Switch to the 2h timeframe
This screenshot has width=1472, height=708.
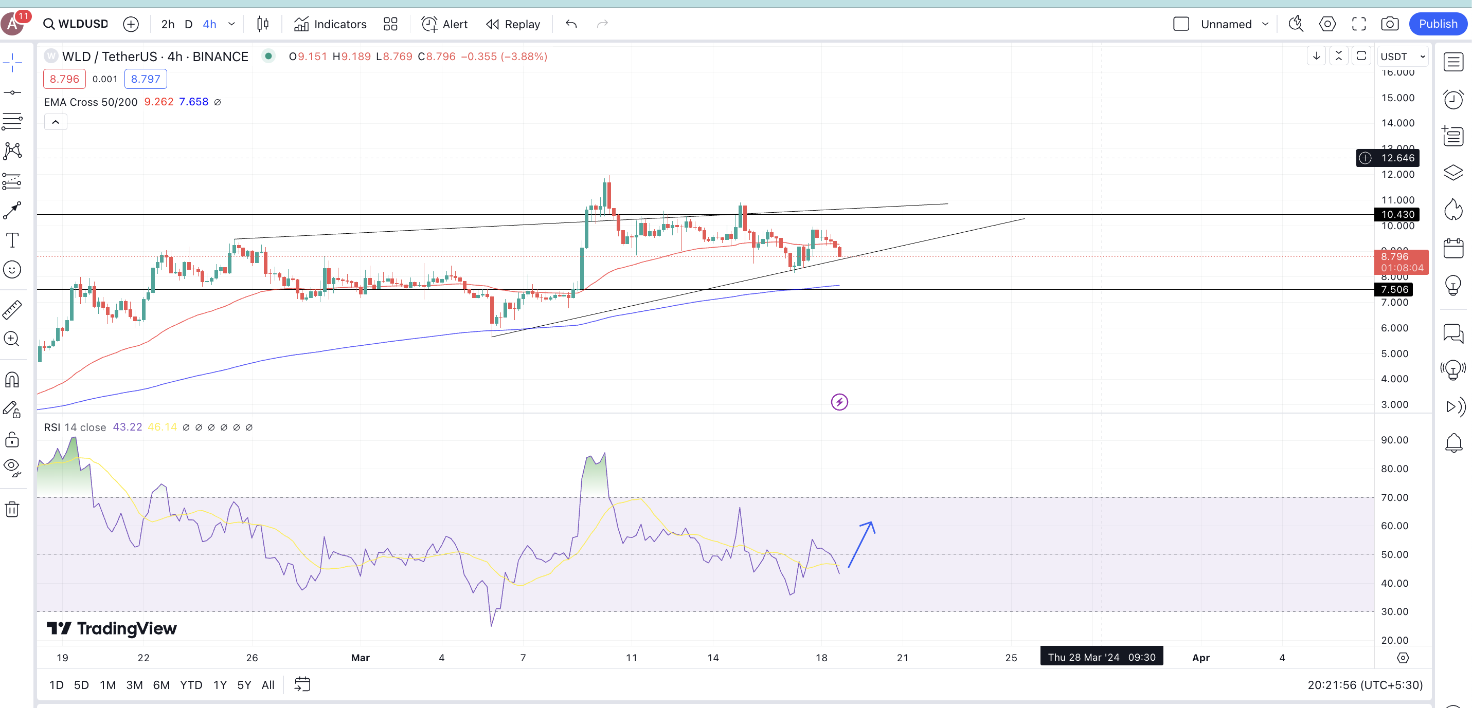168,24
